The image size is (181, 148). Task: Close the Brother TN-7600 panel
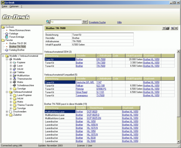(176, 28)
